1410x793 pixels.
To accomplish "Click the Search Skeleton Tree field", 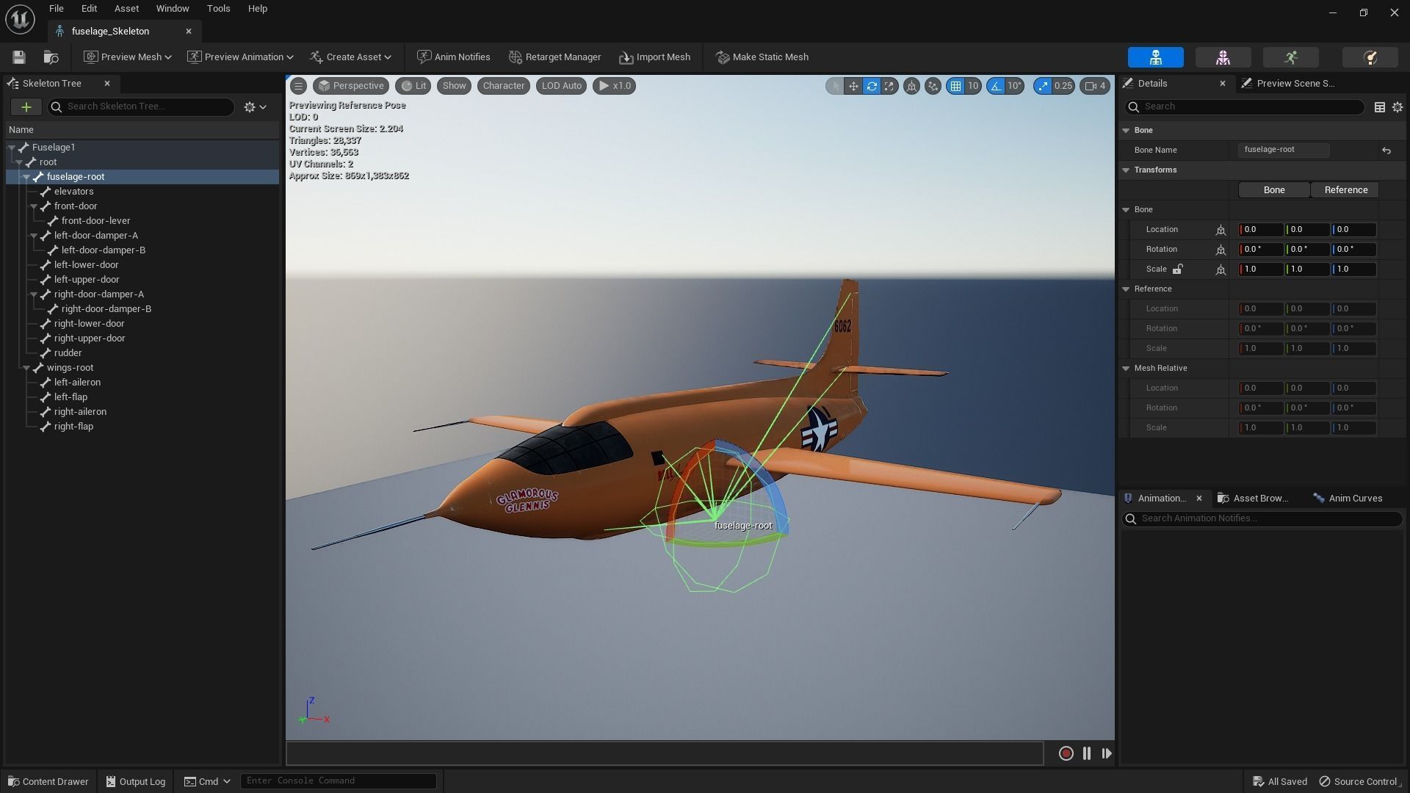I will click(141, 107).
